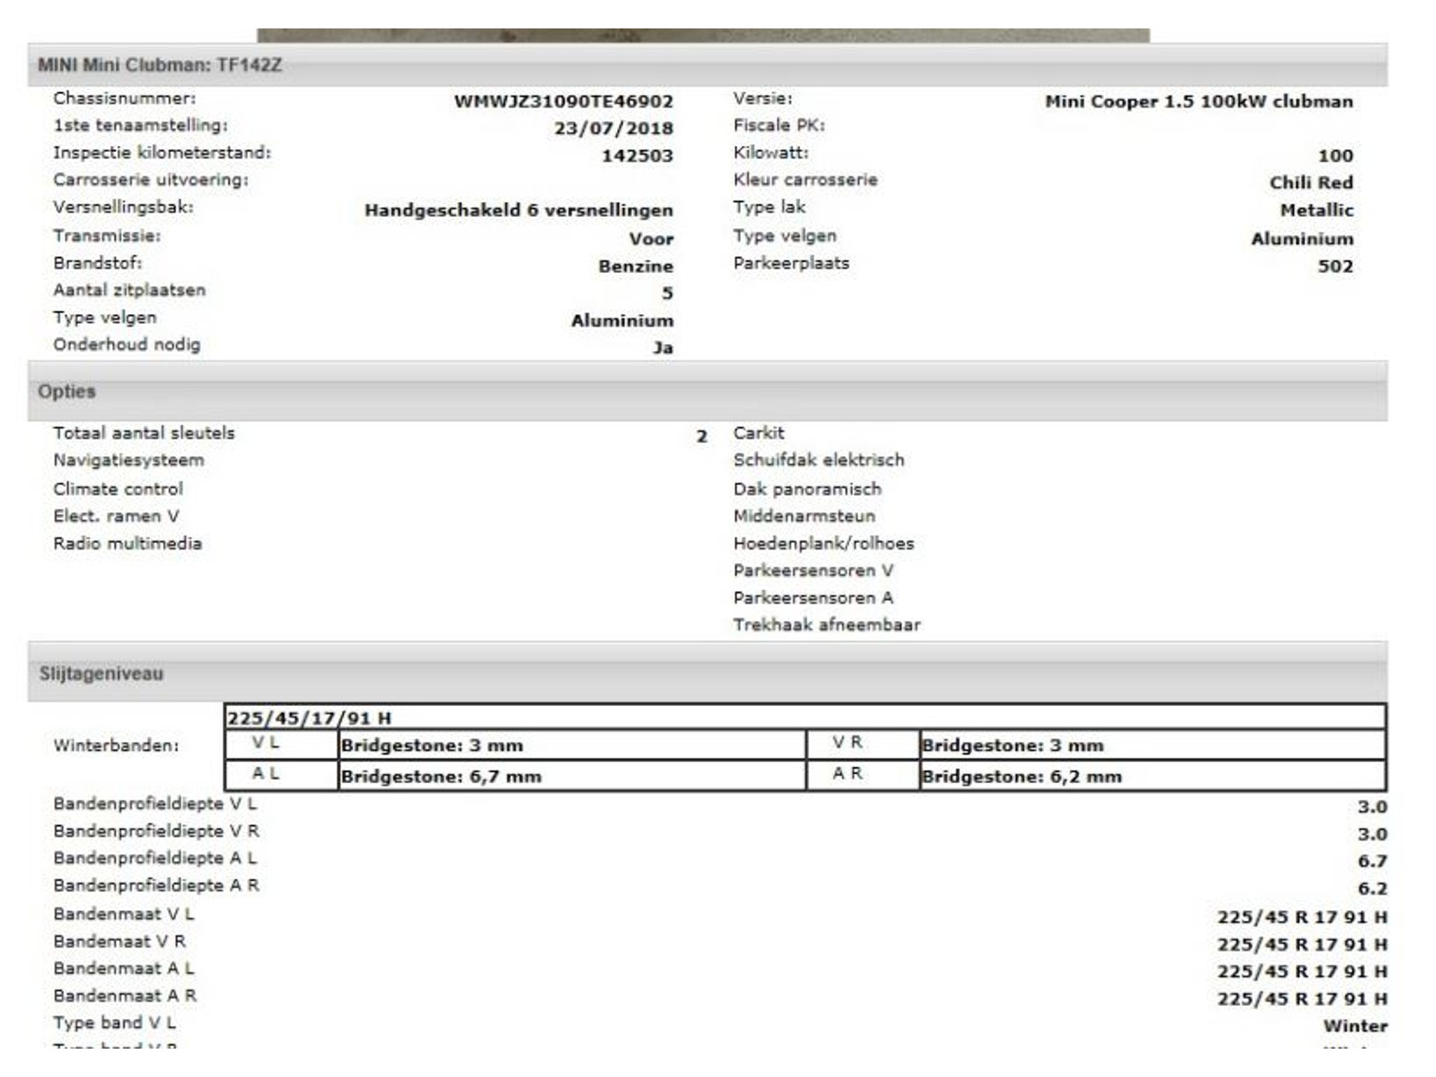Click the Hoedenplank/rolhoes option

tap(823, 544)
